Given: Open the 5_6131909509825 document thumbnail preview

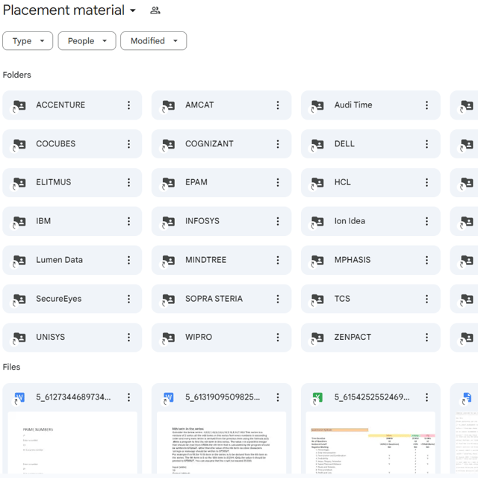Looking at the screenshot, I should click(x=221, y=444).
